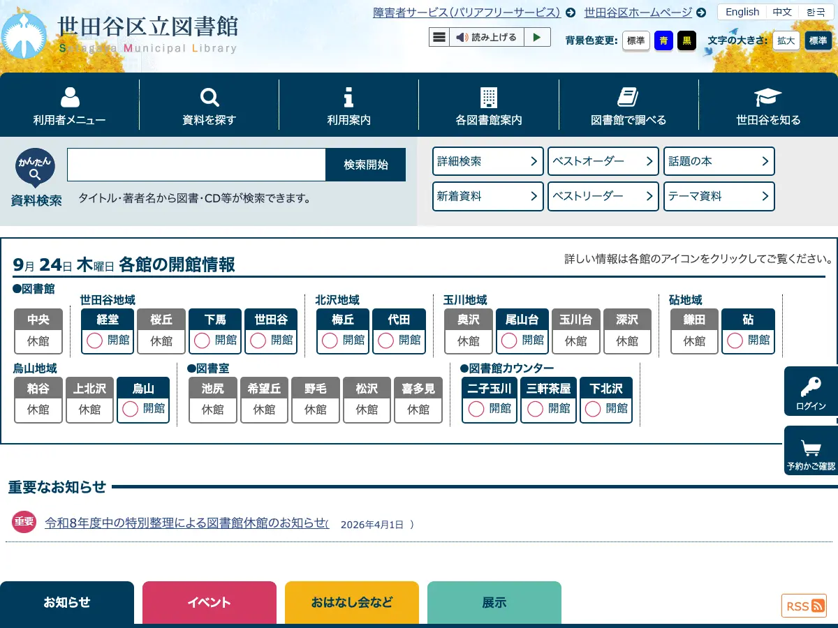Set background color to black 黒
838x628 pixels.
click(x=687, y=40)
